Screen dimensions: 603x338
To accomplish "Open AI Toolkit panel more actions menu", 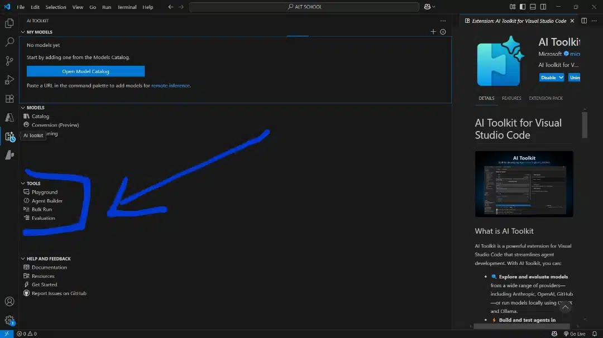I will [x=443, y=21].
